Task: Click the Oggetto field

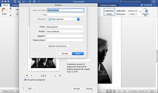Action: pos(65,36)
